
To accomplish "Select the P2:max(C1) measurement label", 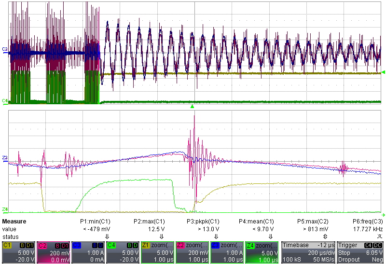I will click(x=149, y=222).
